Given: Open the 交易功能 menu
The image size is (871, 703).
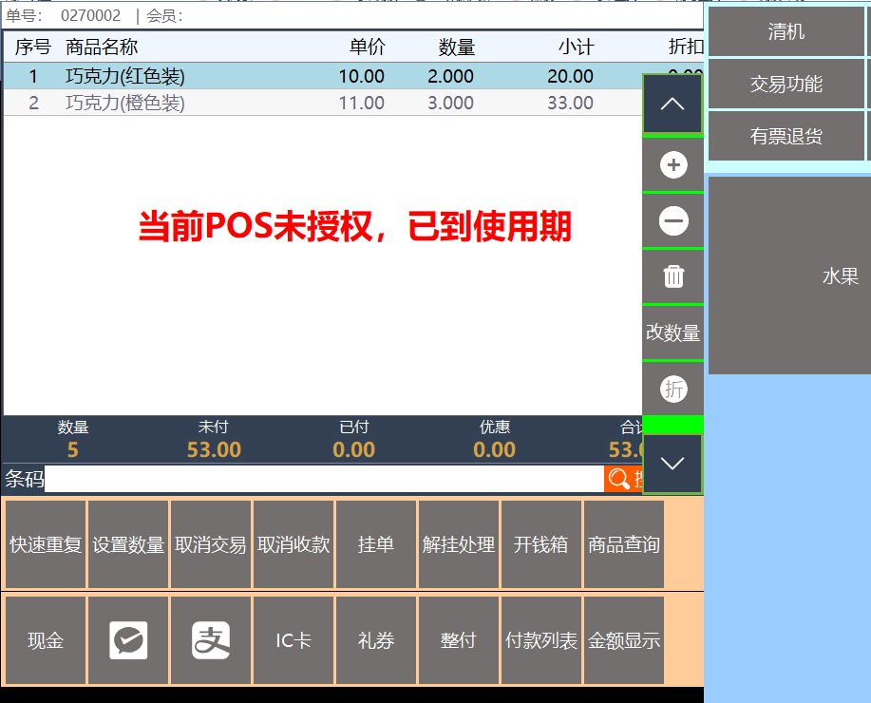Looking at the screenshot, I should 786,85.
